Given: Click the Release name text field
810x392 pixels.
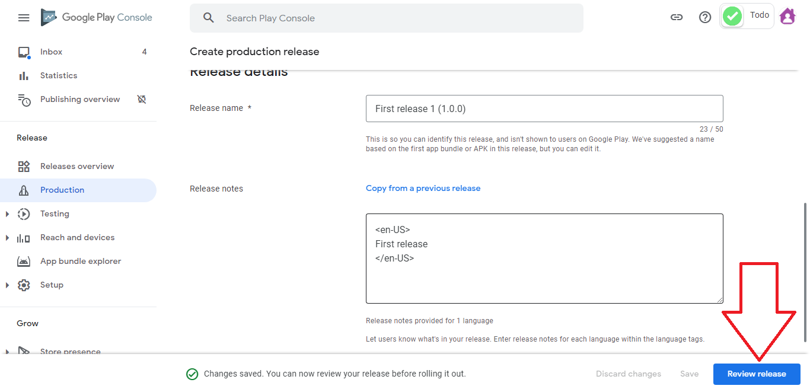Looking at the screenshot, I should [544, 109].
